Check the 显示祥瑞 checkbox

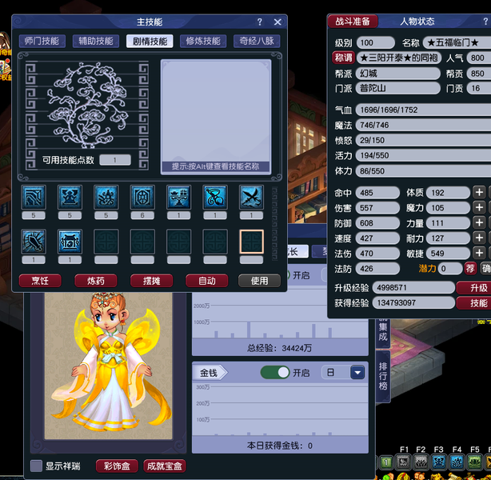36,466
